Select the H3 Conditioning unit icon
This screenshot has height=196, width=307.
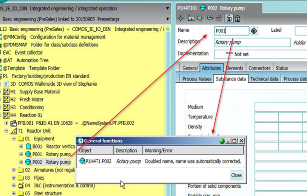pyautogui.click(x=6, y=107)
